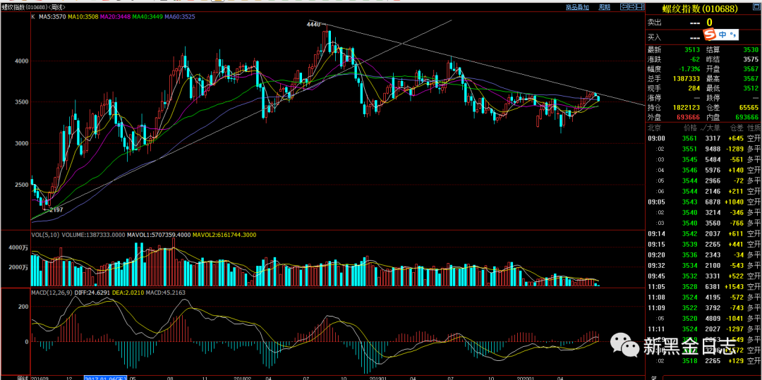Open the 商品叠加 overlay link
This screenshot has width=762, height=380.
(577, 7)
